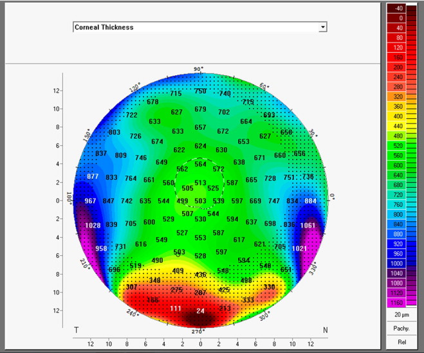Click the 1061 thickness value on nasal side

(308, 226)
